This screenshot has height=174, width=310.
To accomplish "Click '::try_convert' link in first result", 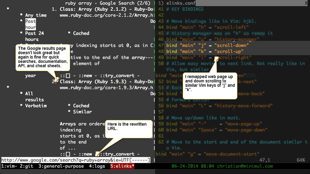I will [117, 76].
